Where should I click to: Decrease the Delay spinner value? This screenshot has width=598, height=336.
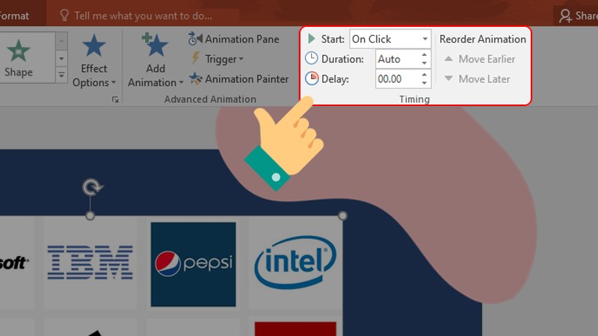click(x=424, y=83)
